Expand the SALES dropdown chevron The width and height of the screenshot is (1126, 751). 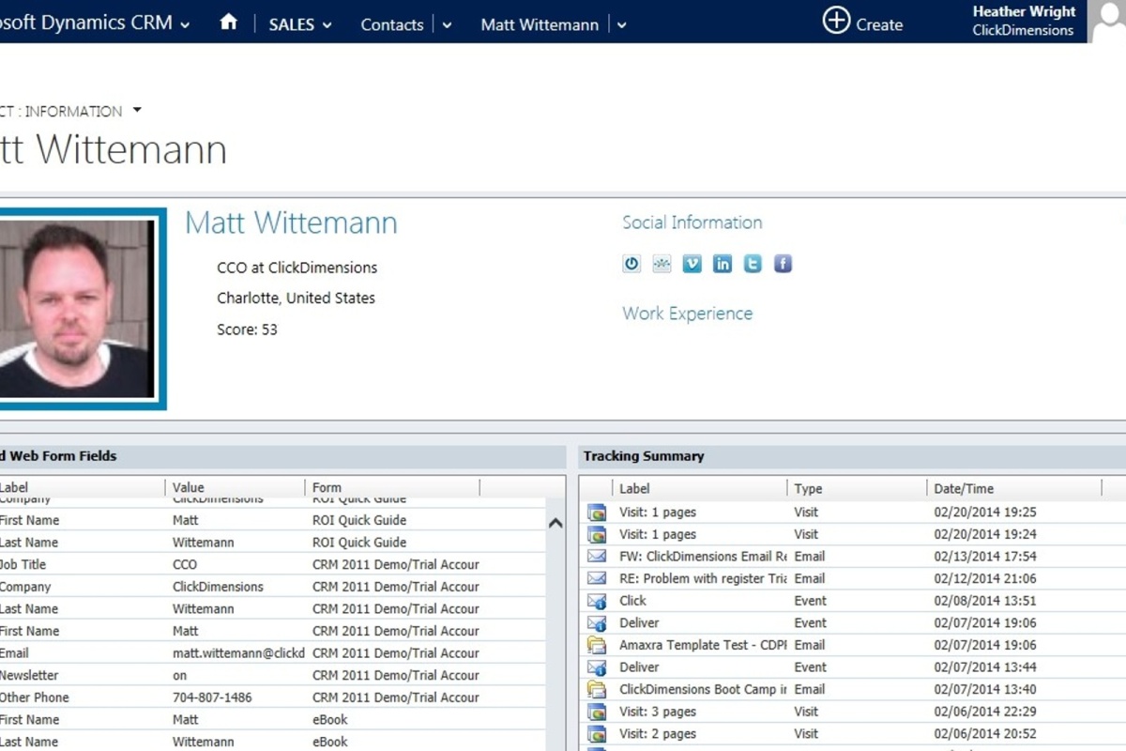pos(327,25)
